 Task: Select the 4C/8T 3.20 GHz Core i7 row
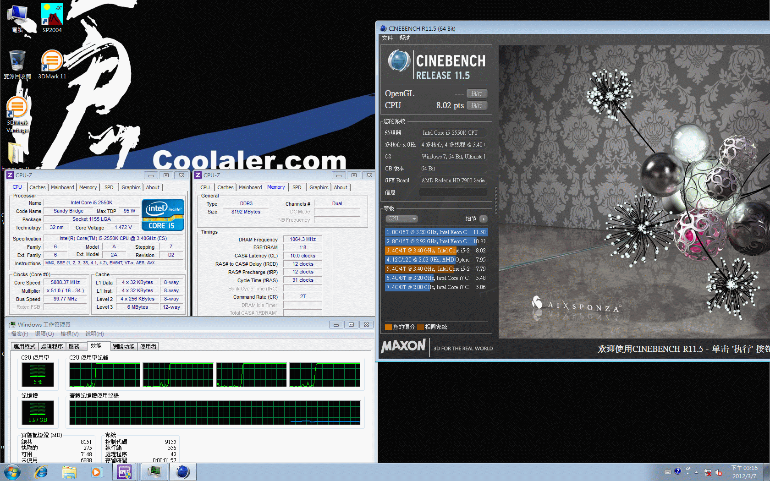coord(436,278)
